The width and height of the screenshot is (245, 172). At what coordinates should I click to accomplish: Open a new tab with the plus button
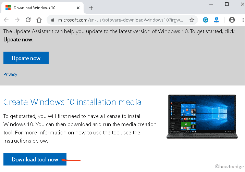(x=91, y=8)
